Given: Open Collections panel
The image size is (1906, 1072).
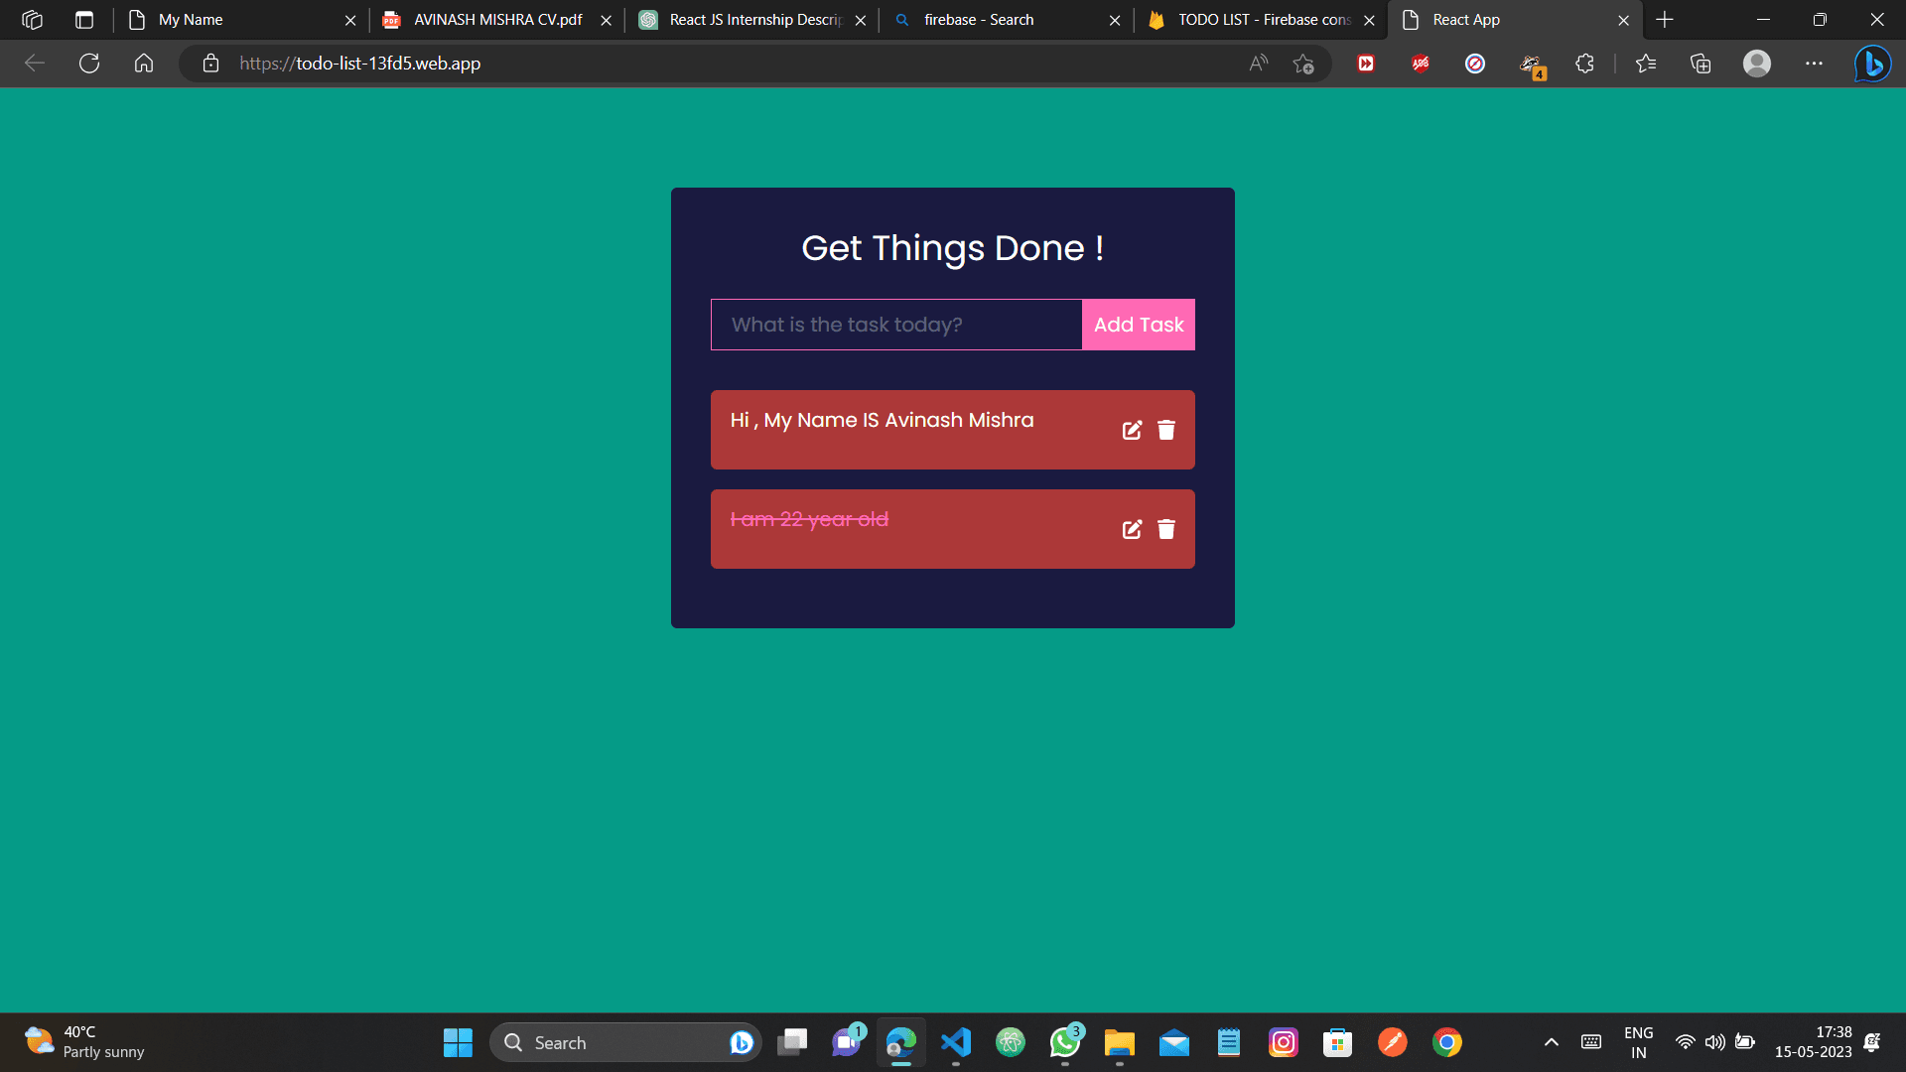Looking at the screenshot, I should tap(1701, 64).
